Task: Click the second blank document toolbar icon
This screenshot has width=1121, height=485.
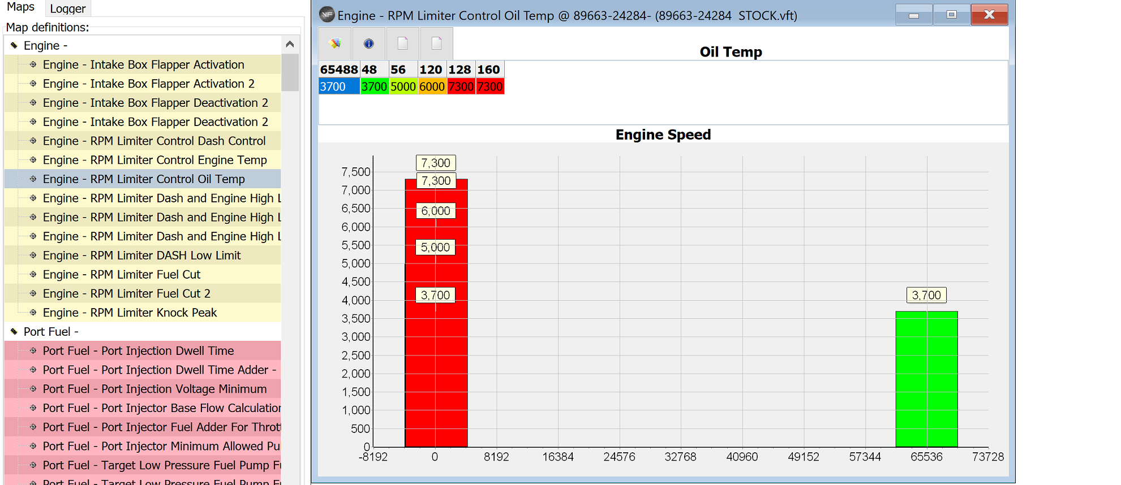Action: (x=436, y=44)
